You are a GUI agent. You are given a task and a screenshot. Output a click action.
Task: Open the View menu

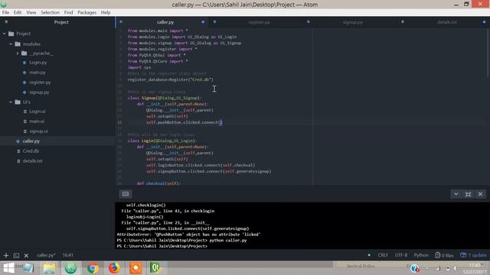pyautogui.click(x=31, y=12)
